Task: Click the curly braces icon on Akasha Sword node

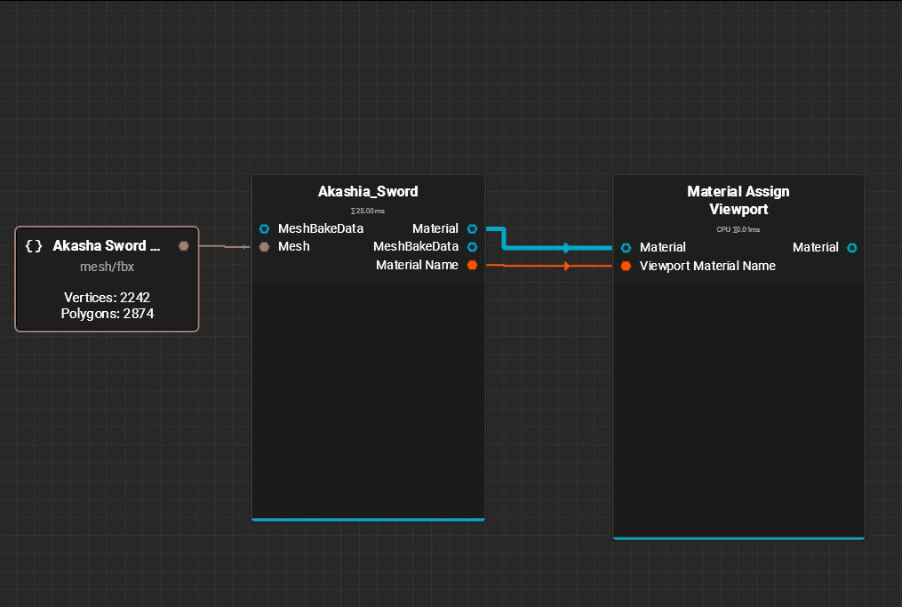Action: 35,246
